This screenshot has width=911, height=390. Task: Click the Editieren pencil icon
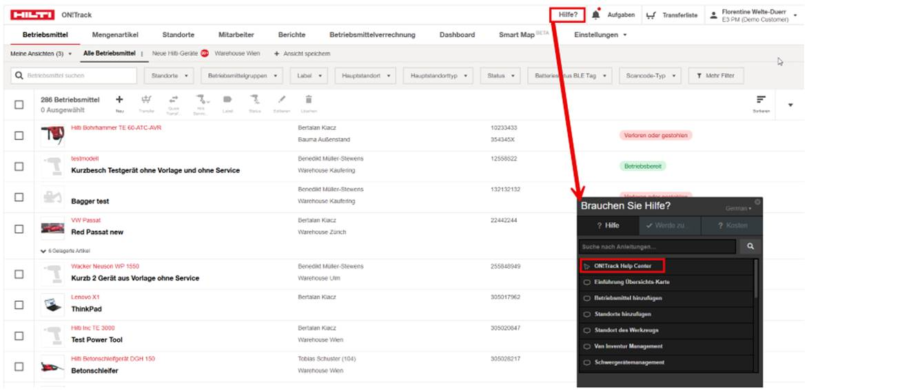coord(282,101)
